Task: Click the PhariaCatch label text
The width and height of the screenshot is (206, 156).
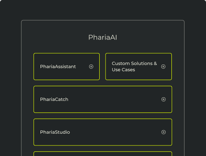Action: click(54, 99)
